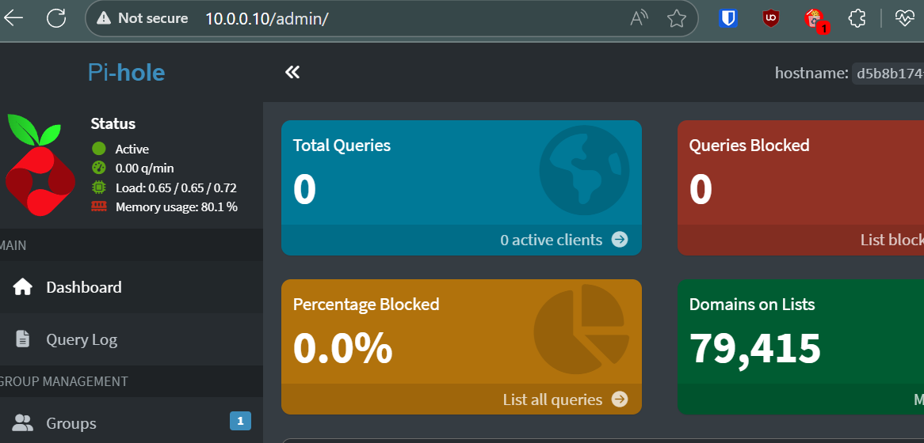Open the uBlock Origin extension icon
This screenshot has width=924, height=443.
click(771, 18)
